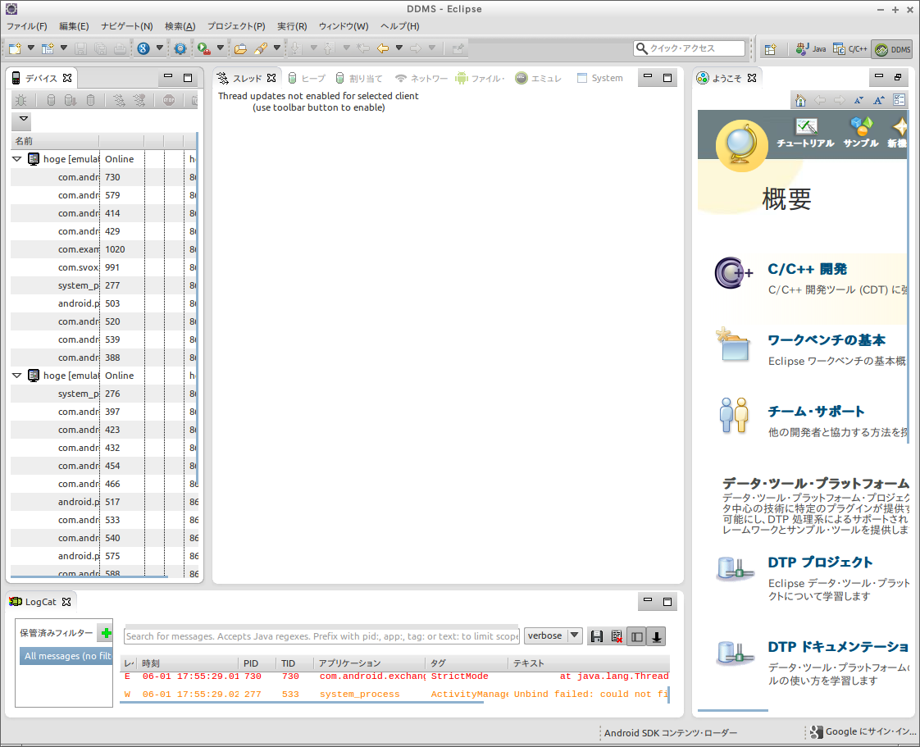This screenshot has width=920, height=747.
Task: Click the Start Method Profiling icon
Action: click(x=139, y=100)
